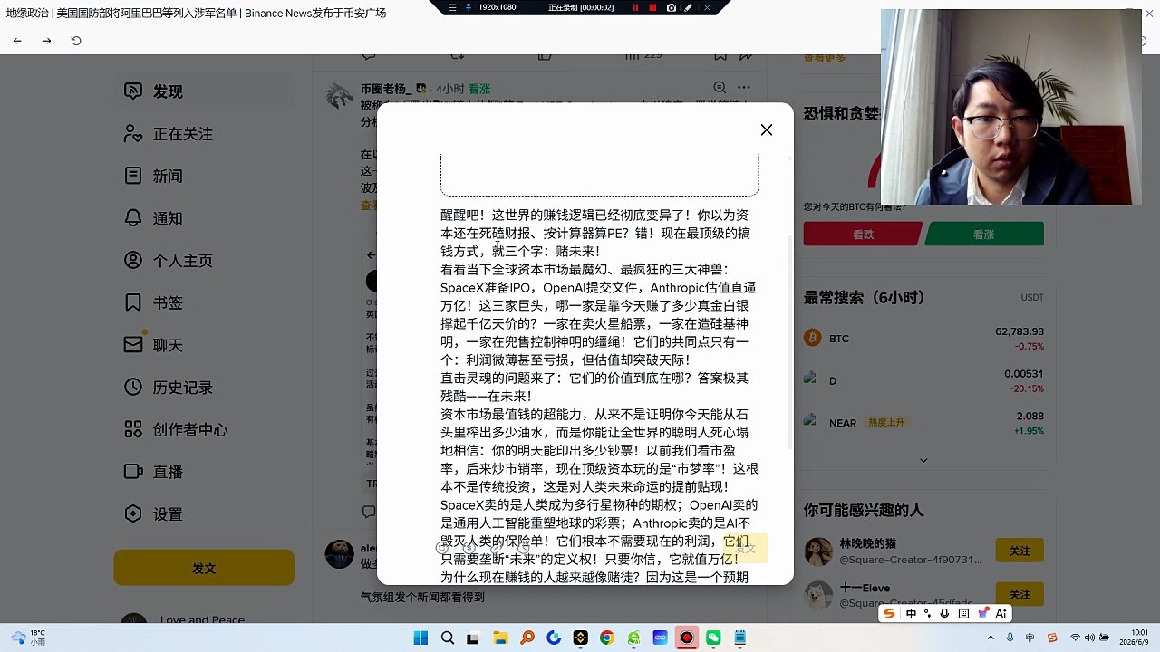Open the recorder pencil annotation tool
1160x652 pixels.
pos(689,7)
